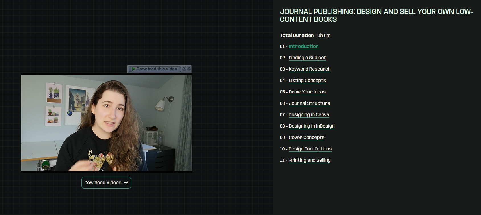The width and height of the screenshot is (481, 215).
Task: Open lesson 05 Draw Your Ideas
Action: pos(307,92)
